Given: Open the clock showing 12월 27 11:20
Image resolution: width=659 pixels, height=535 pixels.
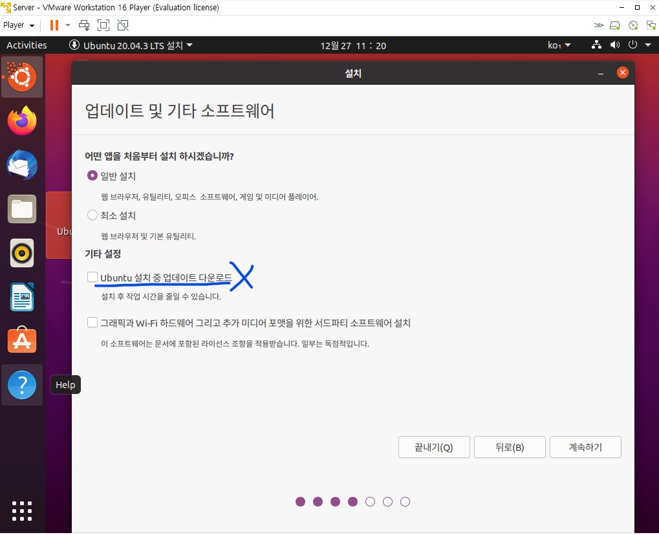Looking at the screenshot, I should (x=353, y=45).
